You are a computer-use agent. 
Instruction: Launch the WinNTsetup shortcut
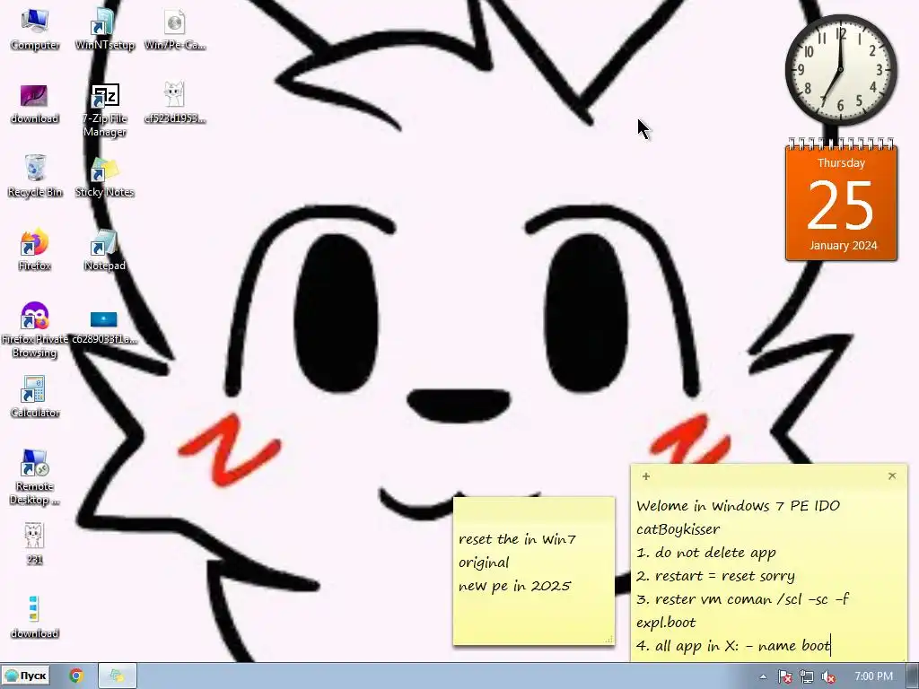point(104,30)
